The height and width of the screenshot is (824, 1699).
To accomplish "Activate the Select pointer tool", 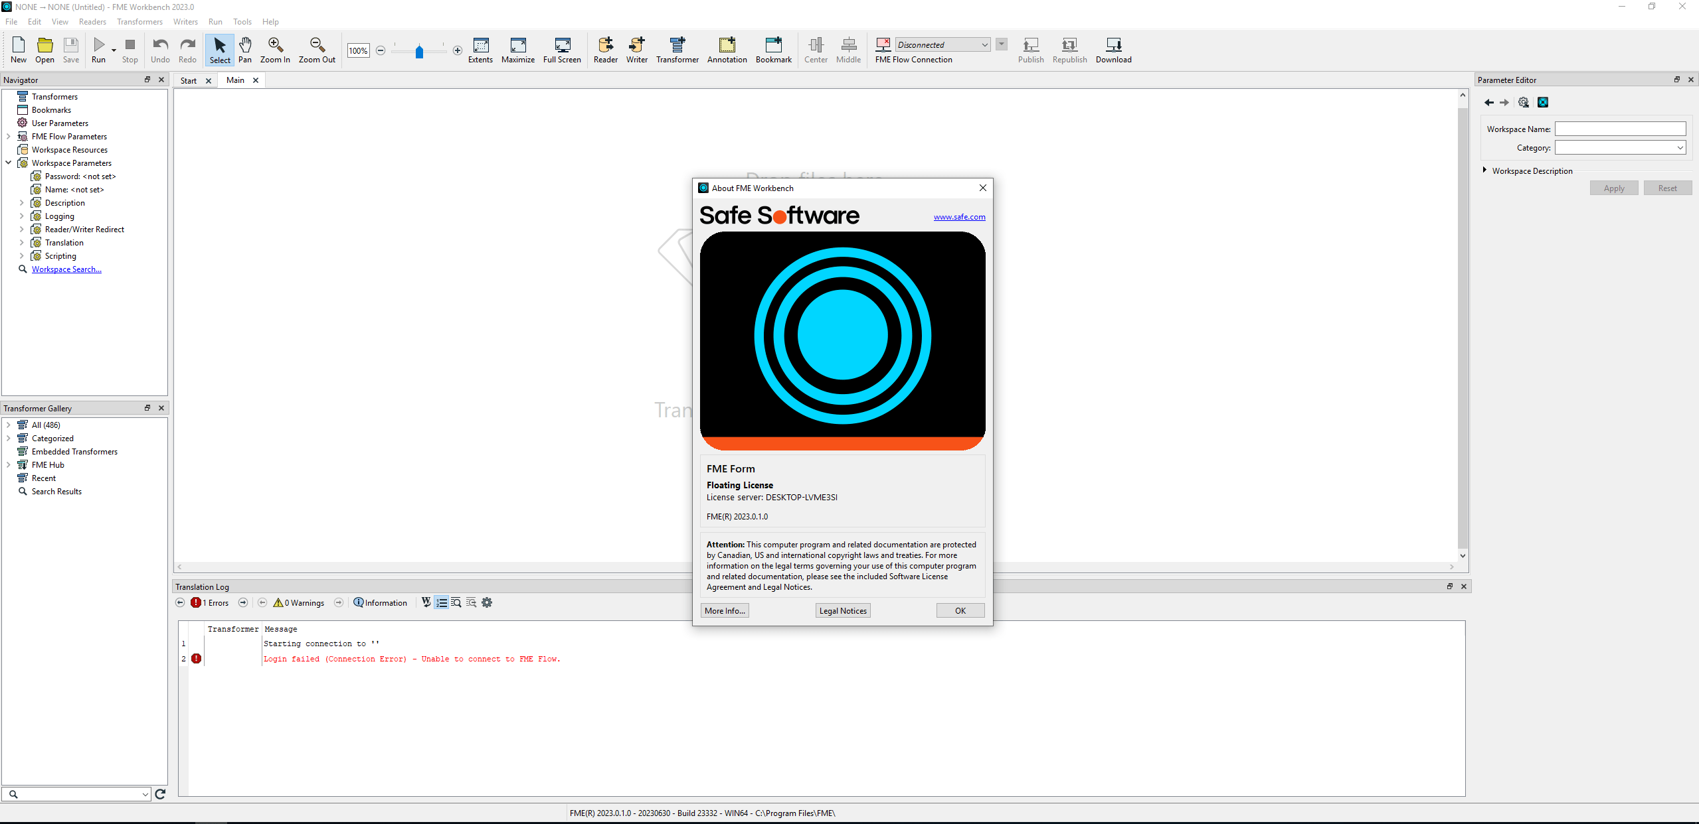I will [220, 50].
